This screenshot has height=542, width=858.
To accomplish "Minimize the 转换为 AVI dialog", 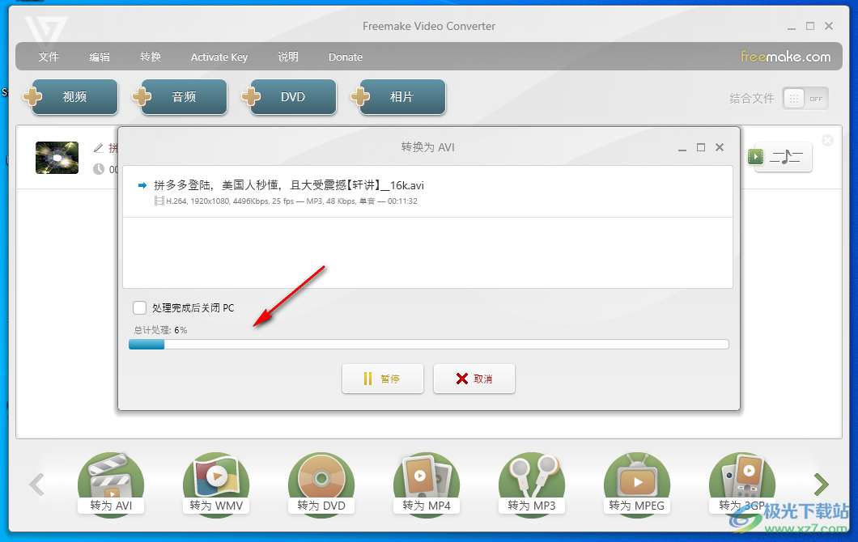I will click(x=682, y=148).
